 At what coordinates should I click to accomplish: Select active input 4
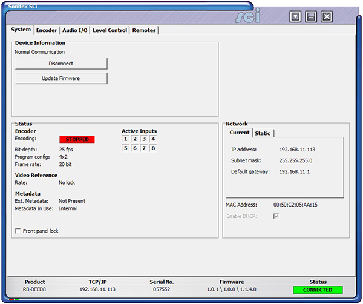click(x=153, y=139)
